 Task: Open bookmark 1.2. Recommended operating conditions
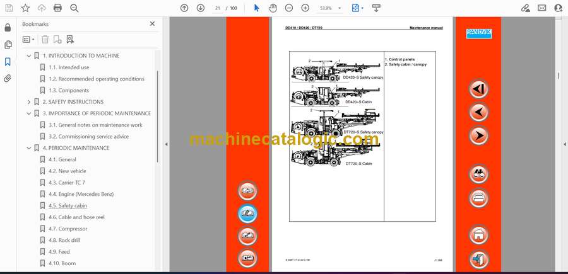click(x=97, y=79)
